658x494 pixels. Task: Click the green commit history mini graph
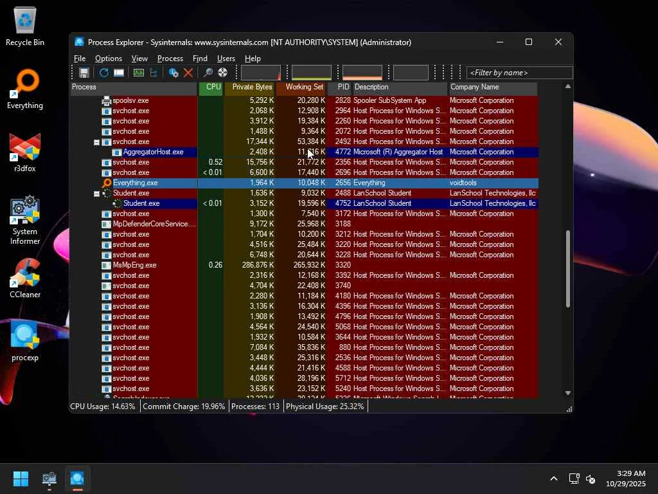tap(312, 73)
